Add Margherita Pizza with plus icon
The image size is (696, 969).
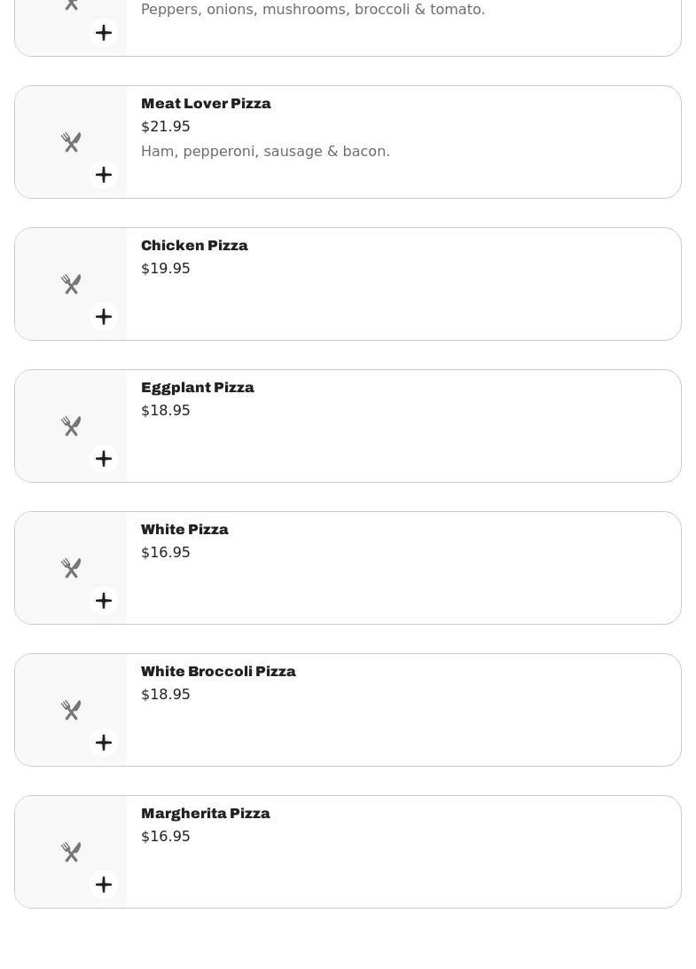click(x=104, y=885)
